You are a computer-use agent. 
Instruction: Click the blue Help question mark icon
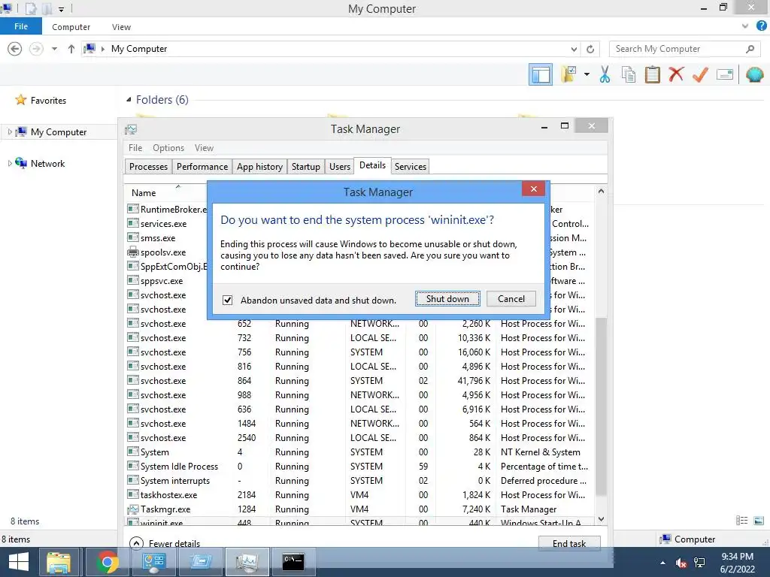761,26
